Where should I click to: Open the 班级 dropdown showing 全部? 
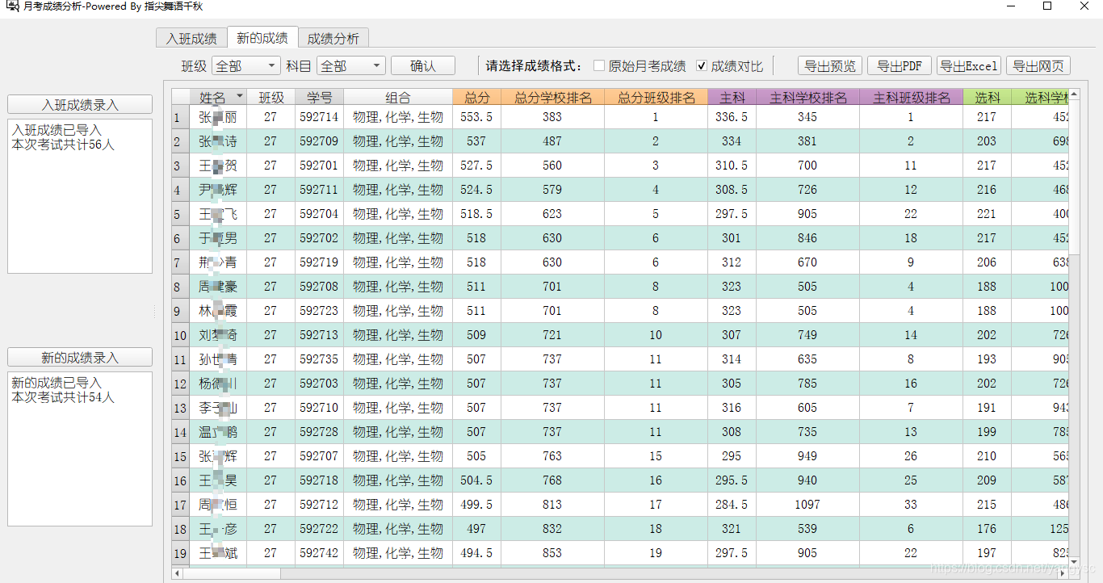click(245, 65)
